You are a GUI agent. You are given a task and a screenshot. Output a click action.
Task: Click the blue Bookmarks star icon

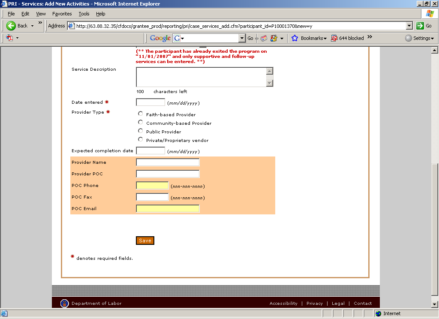tap(295, 38)
